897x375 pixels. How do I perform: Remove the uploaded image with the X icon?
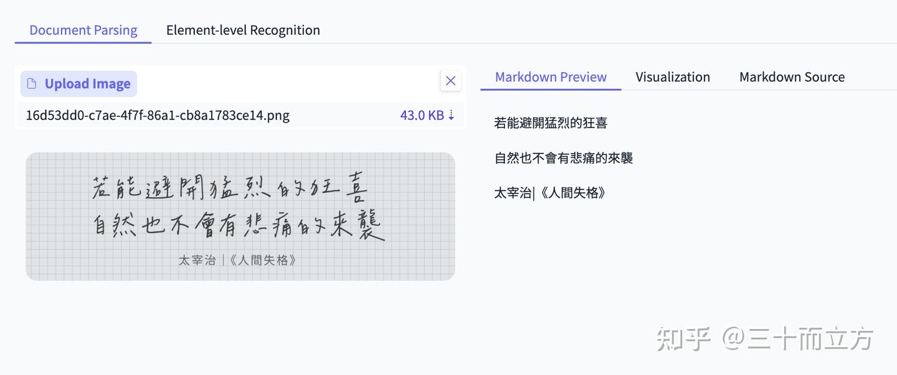coord(450,80)
